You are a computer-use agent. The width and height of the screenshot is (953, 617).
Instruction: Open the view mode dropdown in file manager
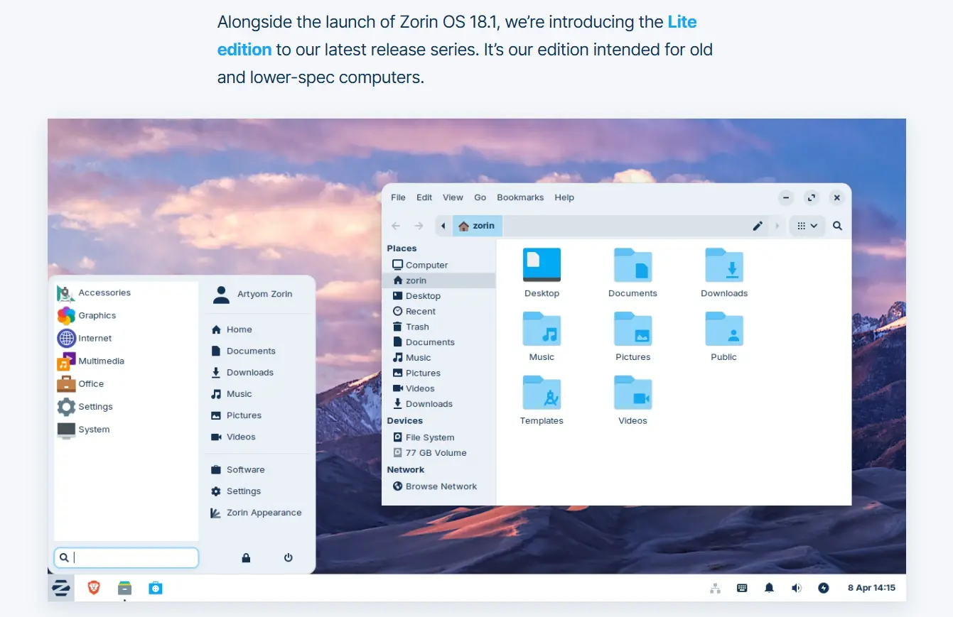(807, 226)
